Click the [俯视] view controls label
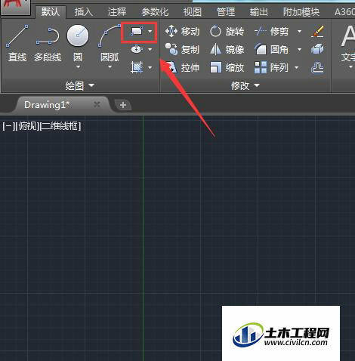Screen dimensions: 355x361 (27, 126)
